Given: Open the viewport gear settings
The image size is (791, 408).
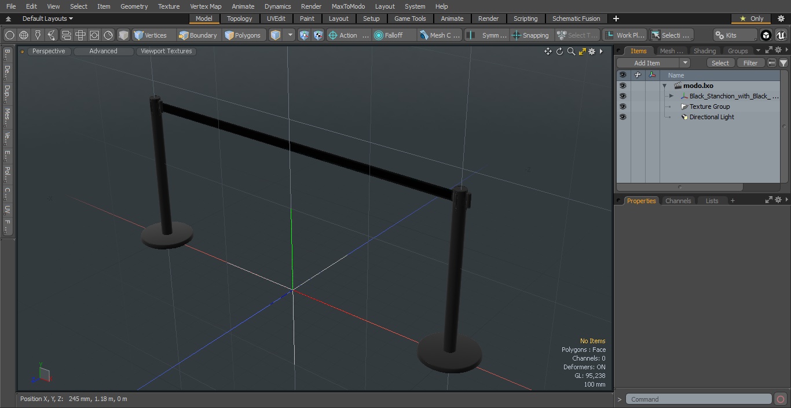Looking at the screenshot, I should pos(592,52).
